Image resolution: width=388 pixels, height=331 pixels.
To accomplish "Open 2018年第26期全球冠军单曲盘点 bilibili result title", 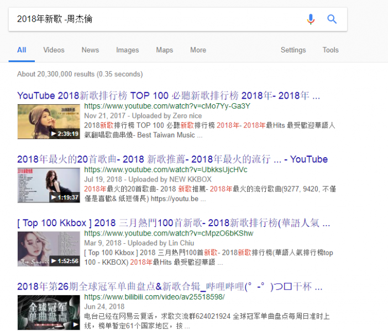I will click(x=170, y=287).
